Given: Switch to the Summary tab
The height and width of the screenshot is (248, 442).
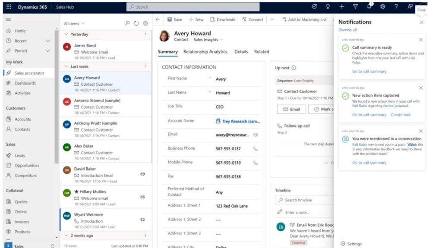Looking at the screenshot, I should pyautogui.click(x=168, y=52).
